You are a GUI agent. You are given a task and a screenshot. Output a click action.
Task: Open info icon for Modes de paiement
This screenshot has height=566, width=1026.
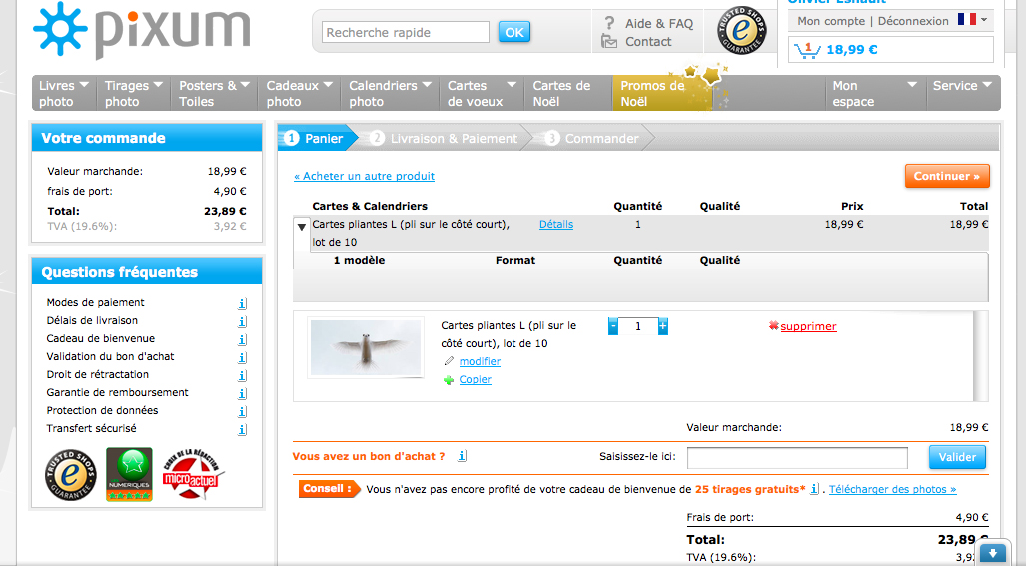(x=242, y=303)
